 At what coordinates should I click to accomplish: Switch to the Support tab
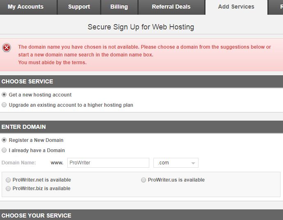click(79, 7)
